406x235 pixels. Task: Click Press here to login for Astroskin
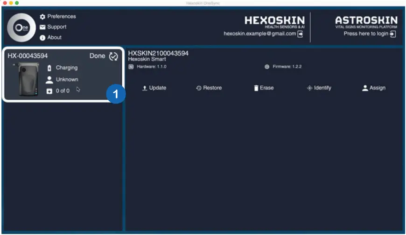click(366, 34)
